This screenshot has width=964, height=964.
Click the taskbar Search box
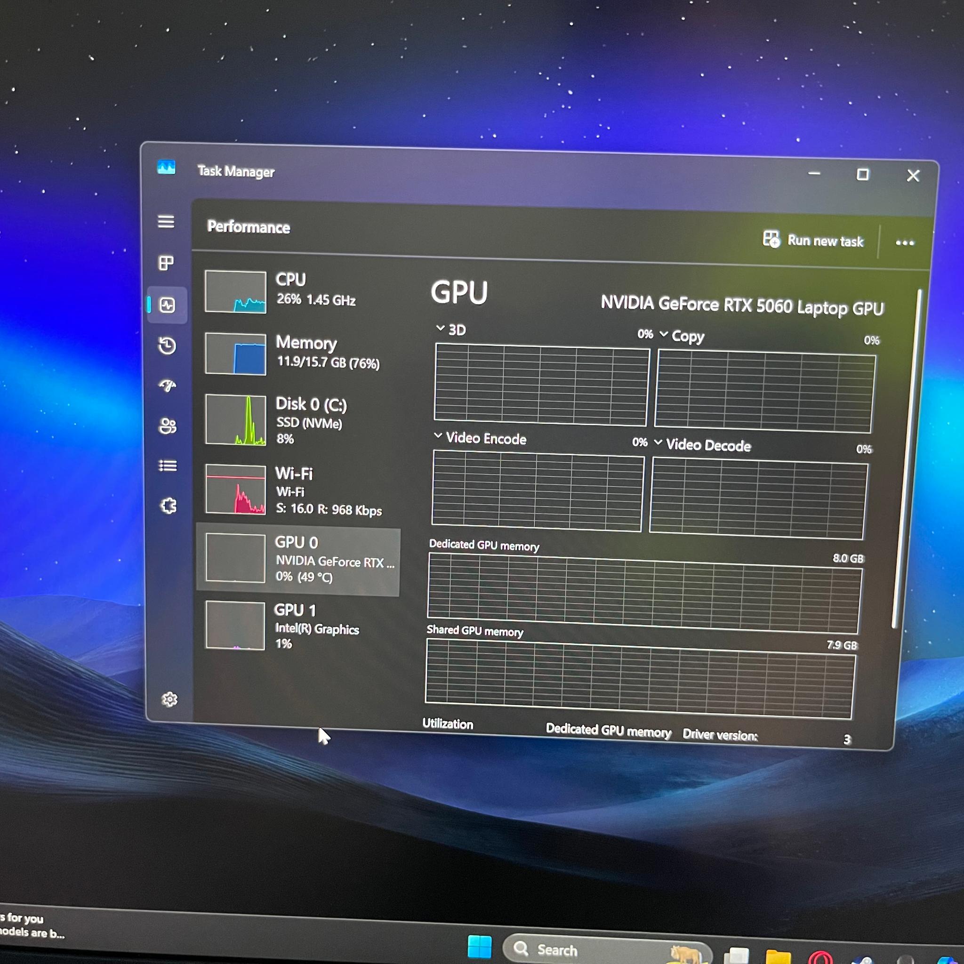click(607, 949)
